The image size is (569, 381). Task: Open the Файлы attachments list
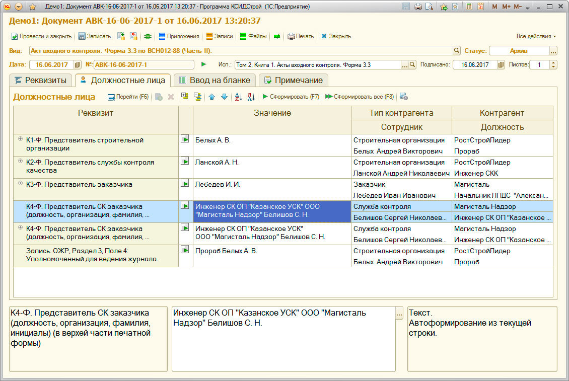pyautogui.click(x=253, y=36)
